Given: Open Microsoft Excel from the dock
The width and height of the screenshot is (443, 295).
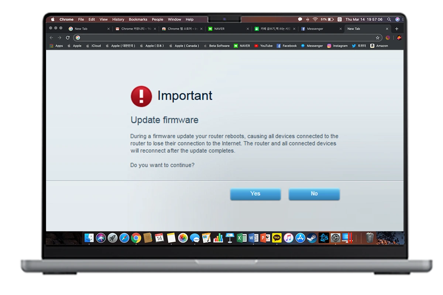Looking at the screenshot, I should pyautogui.click(x=241, y=238).
